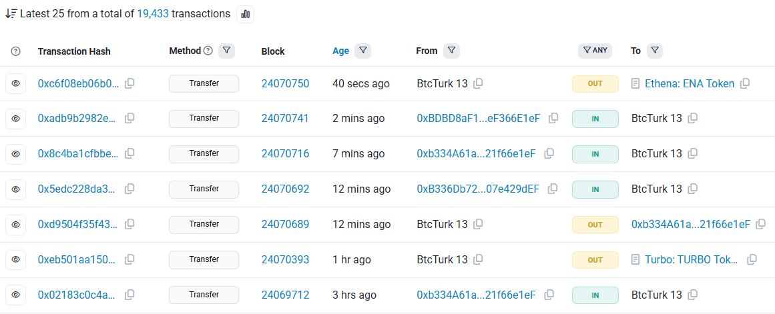Copy the 0xB336Db72...07e429dEF address

[553, 189]
